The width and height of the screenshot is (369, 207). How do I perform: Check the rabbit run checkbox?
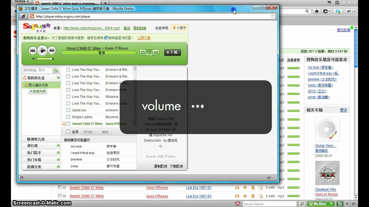point(68,110)
